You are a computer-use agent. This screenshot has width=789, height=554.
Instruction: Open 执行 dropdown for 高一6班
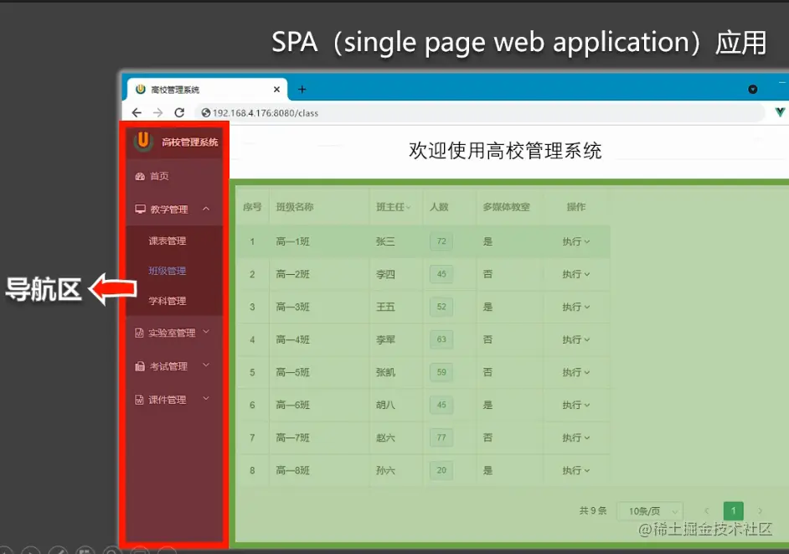[575, 405]
